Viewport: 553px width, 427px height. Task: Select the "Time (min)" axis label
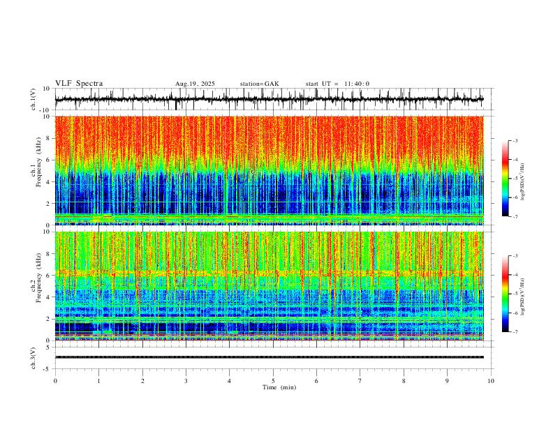(x=279, y=387)
